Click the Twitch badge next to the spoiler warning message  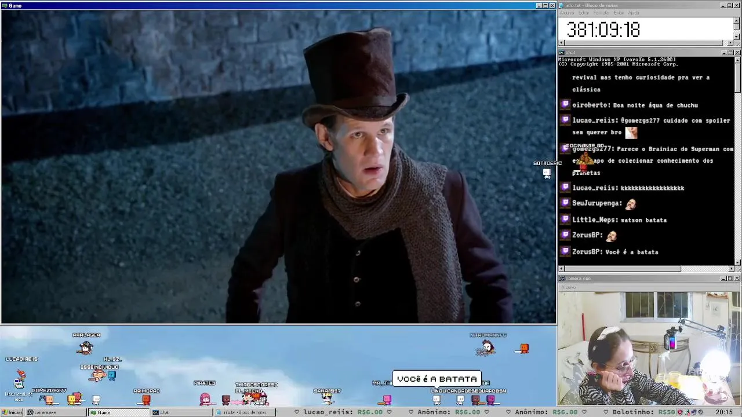566,120
